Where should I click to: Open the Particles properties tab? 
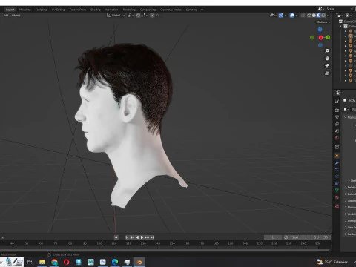pos(337,170)
